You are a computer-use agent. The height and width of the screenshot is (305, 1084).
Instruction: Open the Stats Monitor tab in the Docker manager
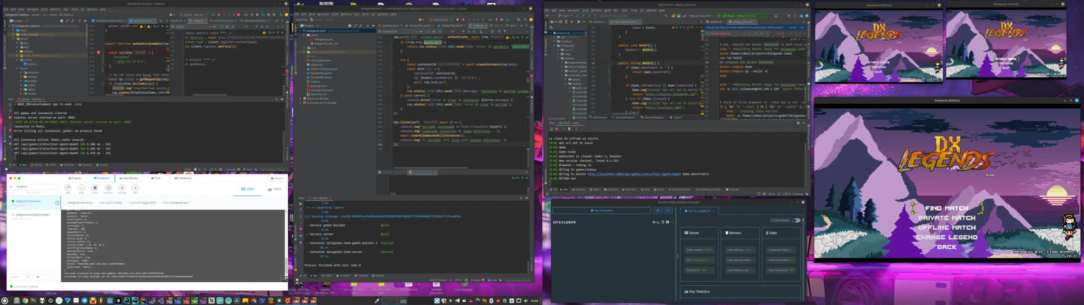click(x=128, y=178)
